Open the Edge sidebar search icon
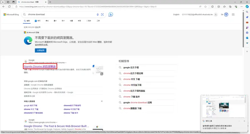Viewport: 250px width, 134px height. (247, 12)
